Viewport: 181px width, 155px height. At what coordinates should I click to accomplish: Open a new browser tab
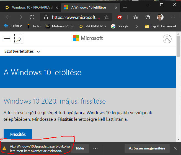tap(125, 7)
